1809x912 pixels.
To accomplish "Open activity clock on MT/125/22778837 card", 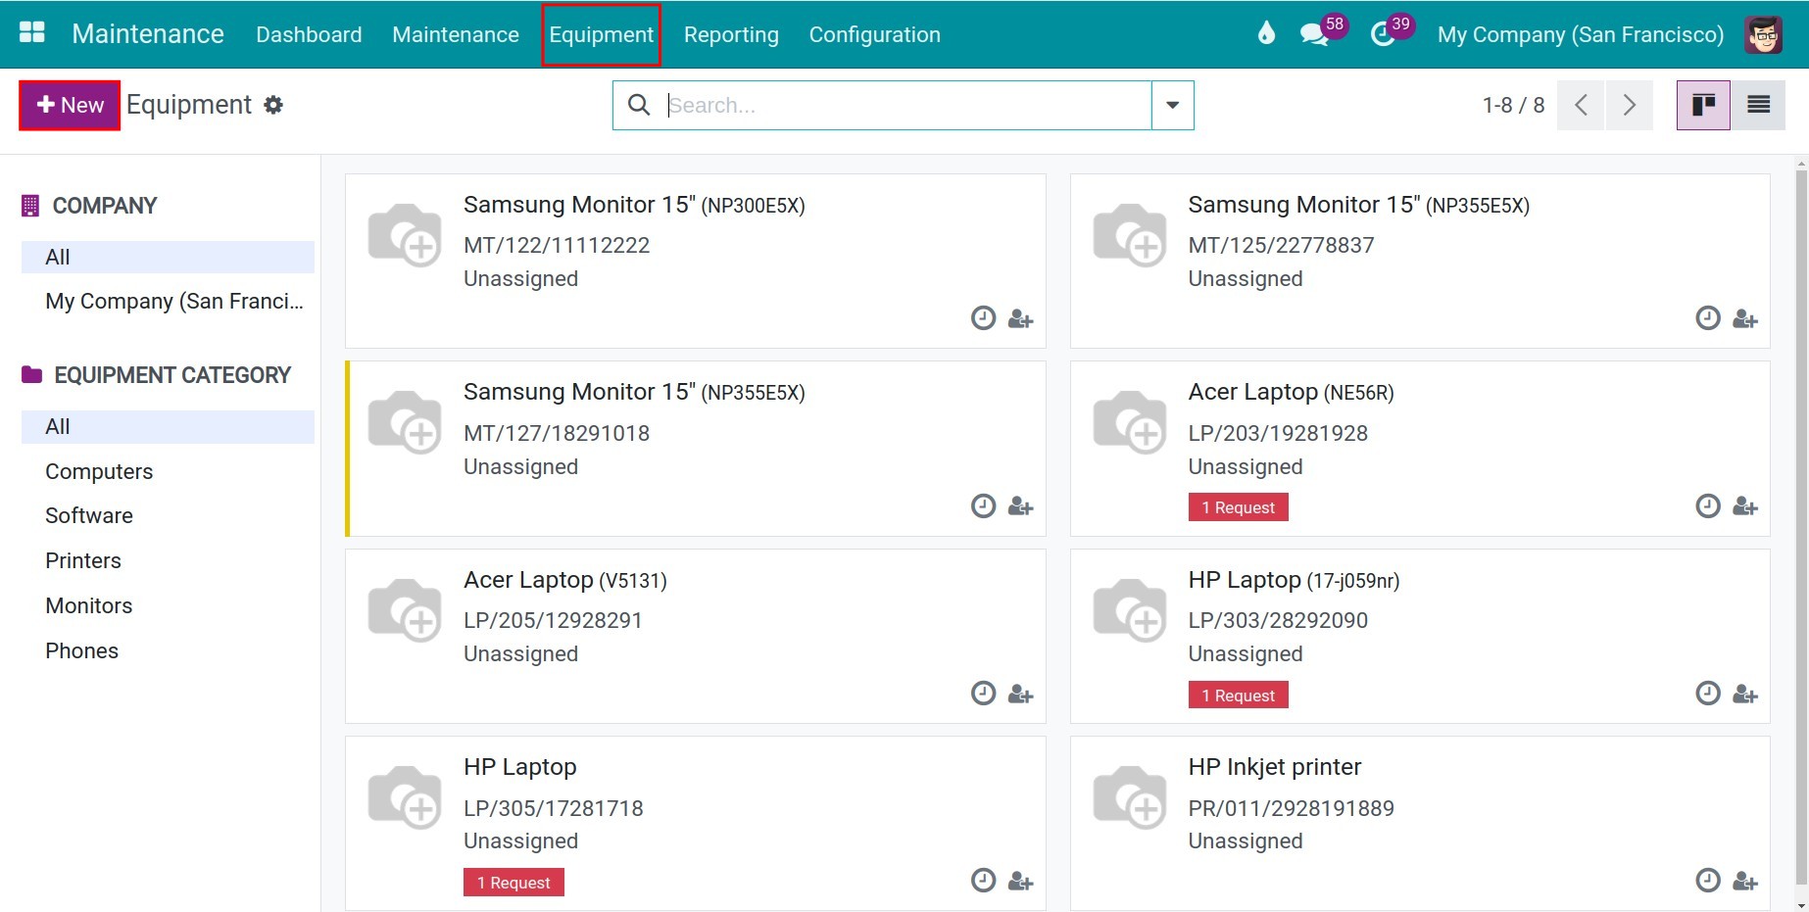I will tap(1708, 318).
